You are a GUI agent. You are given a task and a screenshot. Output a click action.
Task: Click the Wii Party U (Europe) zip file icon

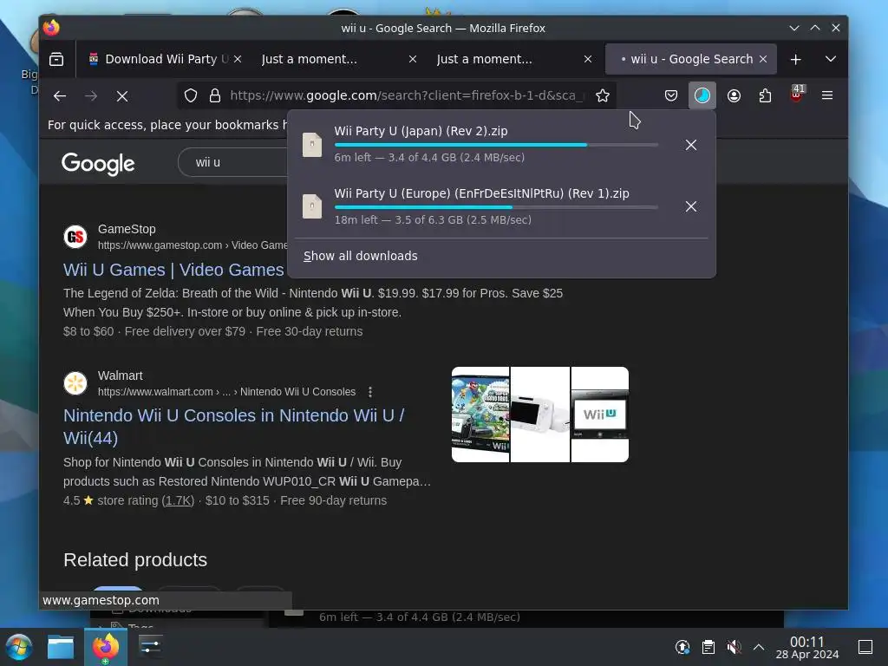pyautogui.click(x=312, y=206)
